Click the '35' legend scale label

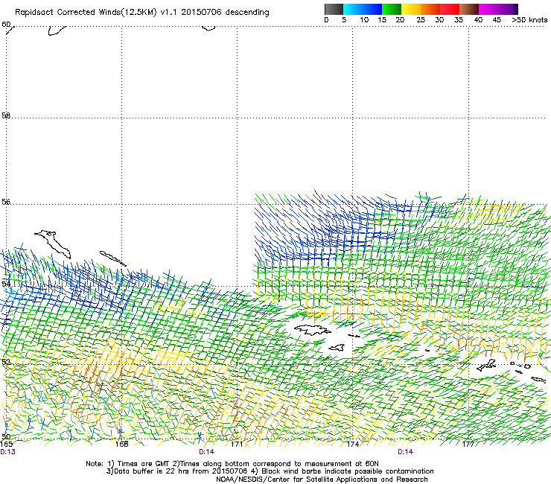459,20
